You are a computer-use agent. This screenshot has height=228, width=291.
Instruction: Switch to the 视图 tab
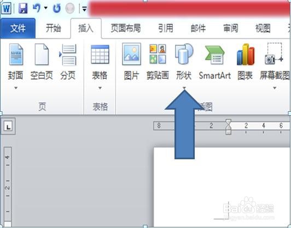click(x=263, y=28)
